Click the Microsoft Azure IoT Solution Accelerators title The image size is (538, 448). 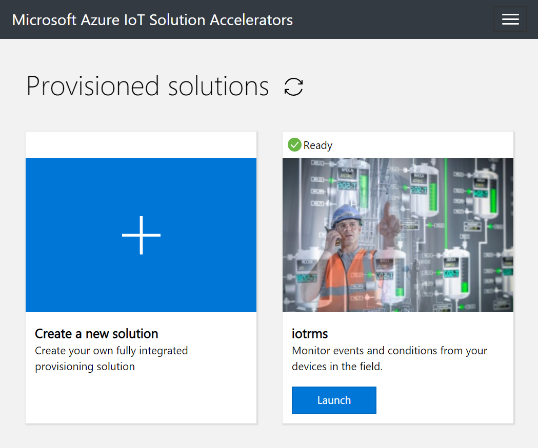(152, 20)
